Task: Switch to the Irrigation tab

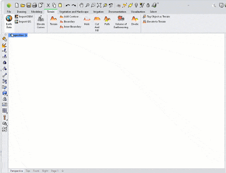Action: [x=98, y=12]
